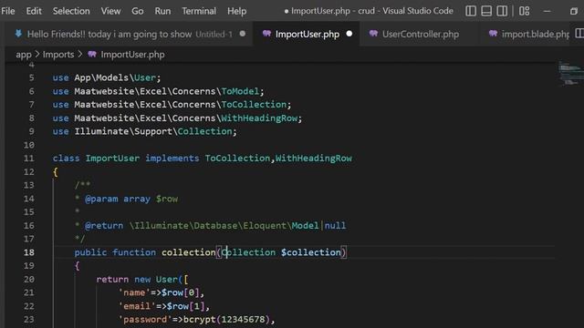This screenshot has width=584, height=328.
Task: Click PHP icon on UserController.php tab
Action: tap(373, 34)
